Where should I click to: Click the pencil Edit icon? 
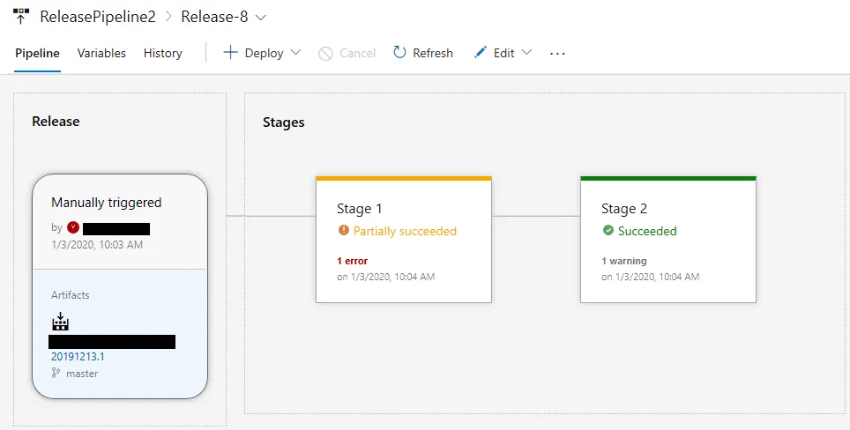point(481,53)
